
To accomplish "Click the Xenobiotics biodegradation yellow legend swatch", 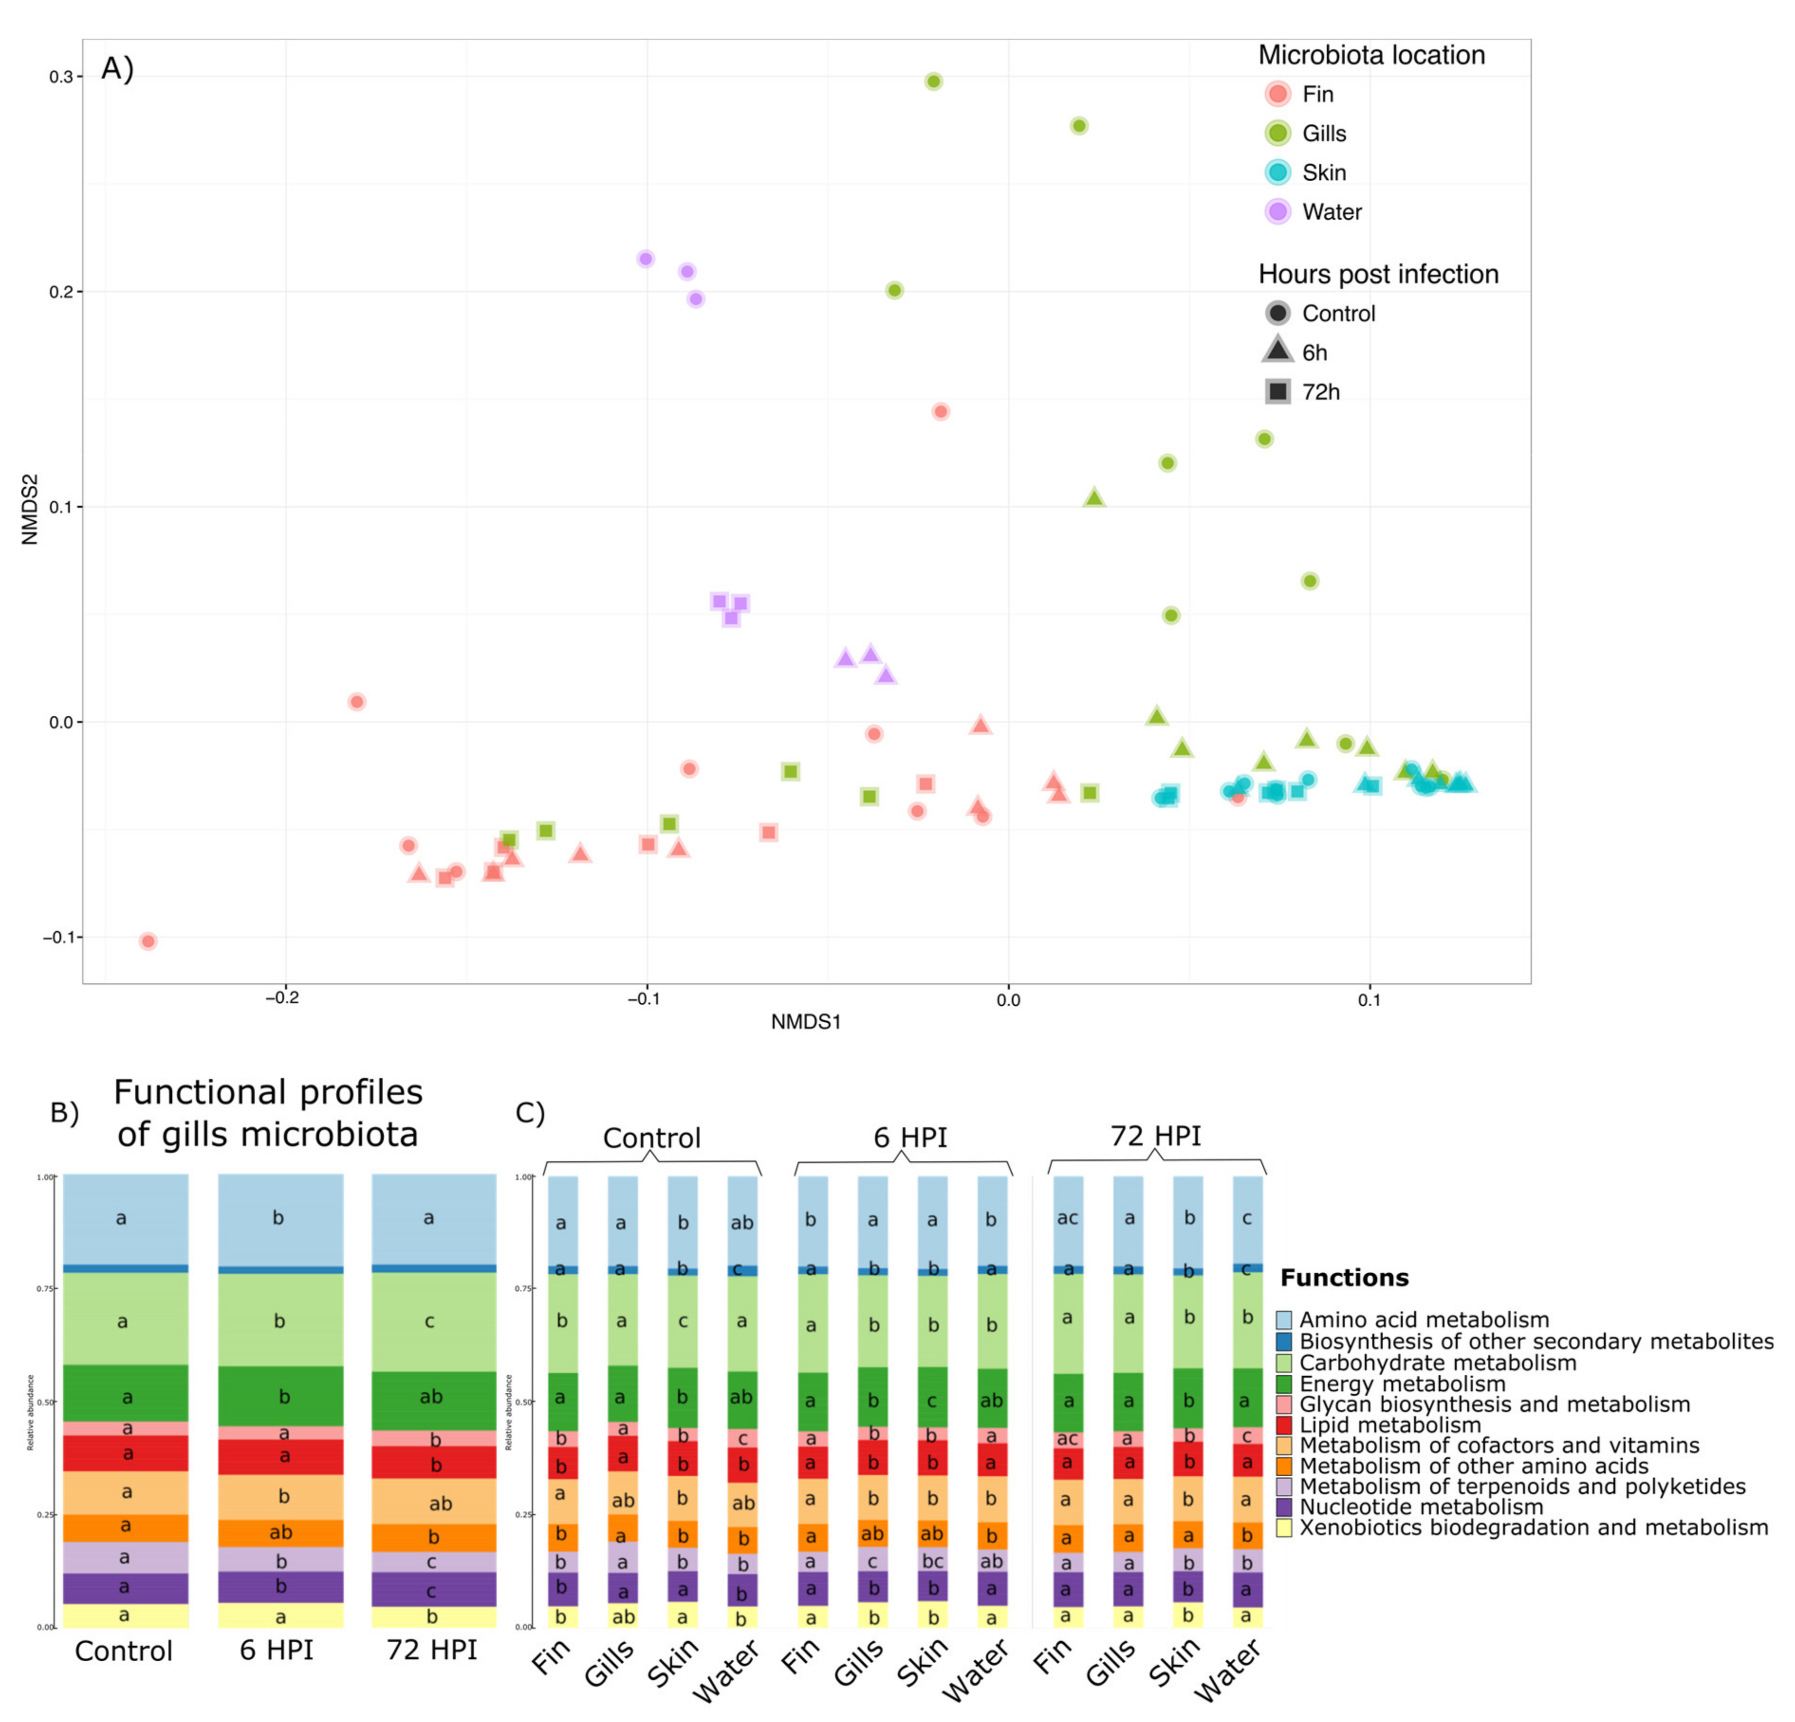I will coord(1284,1528).
